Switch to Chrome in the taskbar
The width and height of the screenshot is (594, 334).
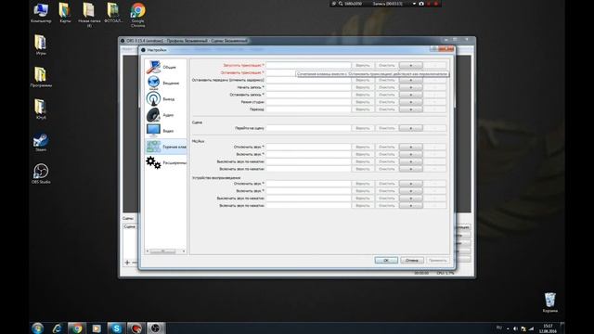tap(77, 328)
